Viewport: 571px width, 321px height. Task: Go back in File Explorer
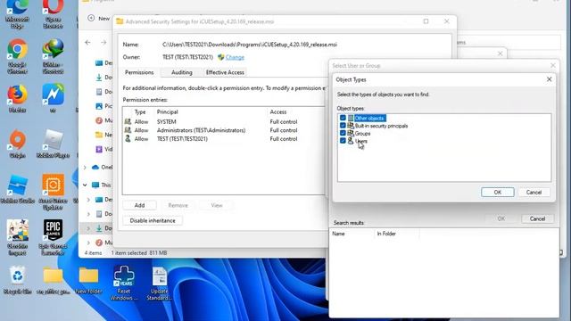click(87, 42)
